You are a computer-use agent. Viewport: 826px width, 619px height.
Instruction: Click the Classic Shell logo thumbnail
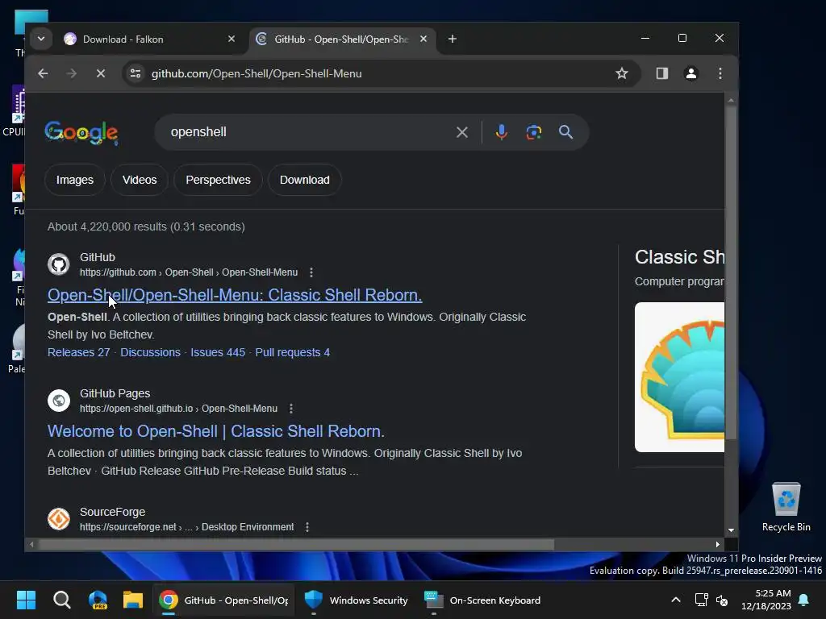679,377
